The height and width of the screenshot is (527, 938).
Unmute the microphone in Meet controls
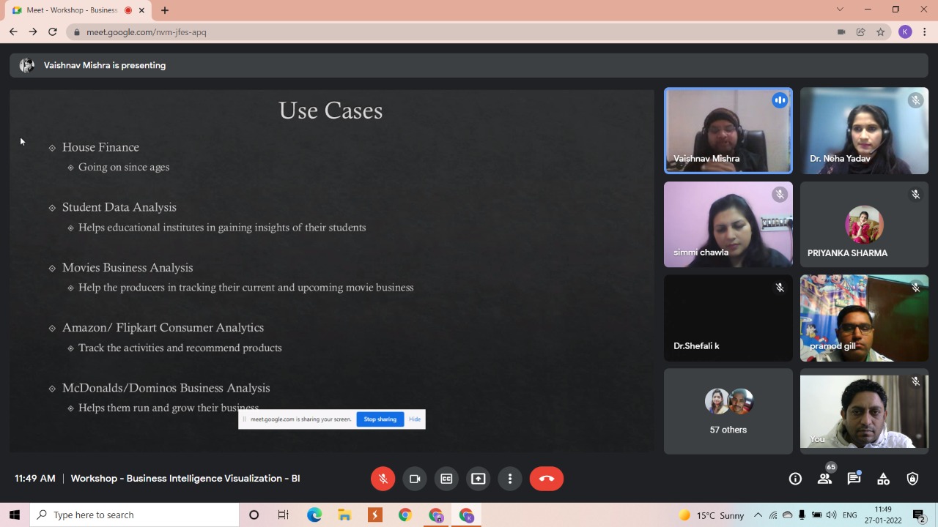click(x=383, y=479)
